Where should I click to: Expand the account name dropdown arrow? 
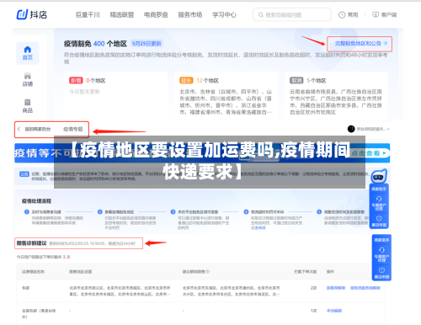pos(388,129)
